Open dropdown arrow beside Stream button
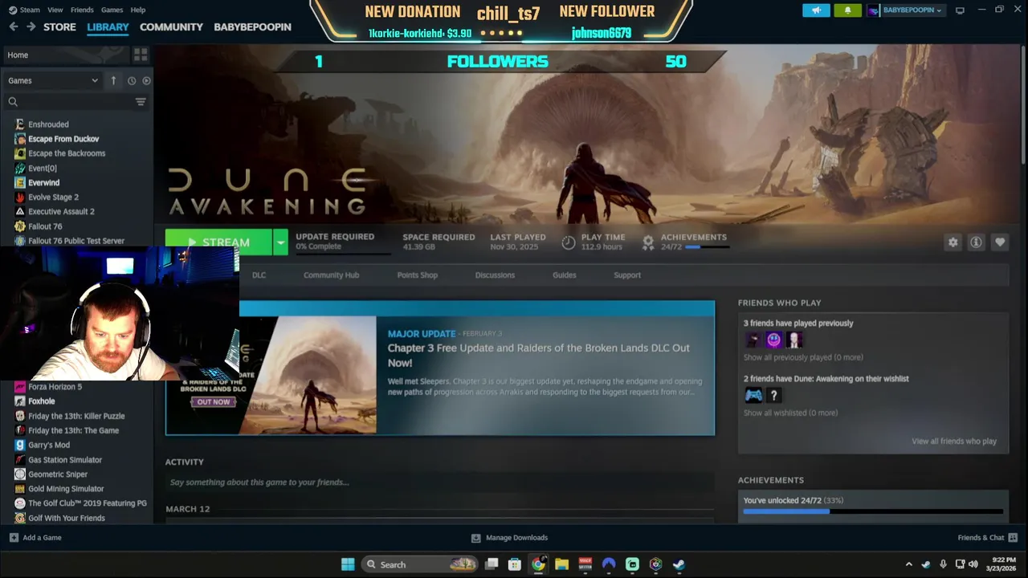 coord(280,242)
